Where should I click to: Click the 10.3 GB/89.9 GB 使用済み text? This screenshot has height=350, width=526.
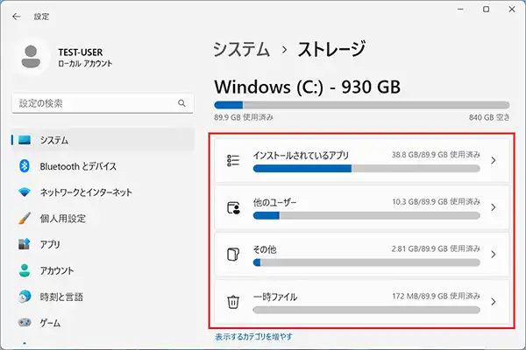436,201
